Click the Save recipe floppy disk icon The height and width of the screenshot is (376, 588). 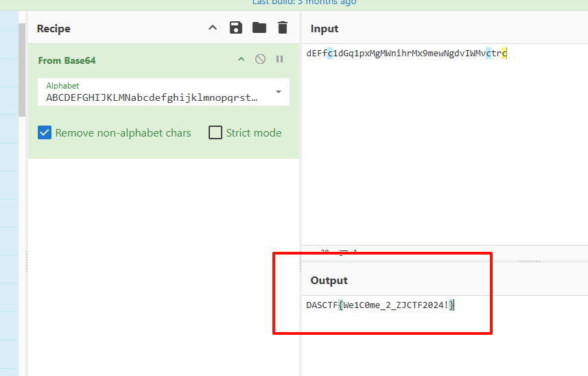[x=236, y=28]
